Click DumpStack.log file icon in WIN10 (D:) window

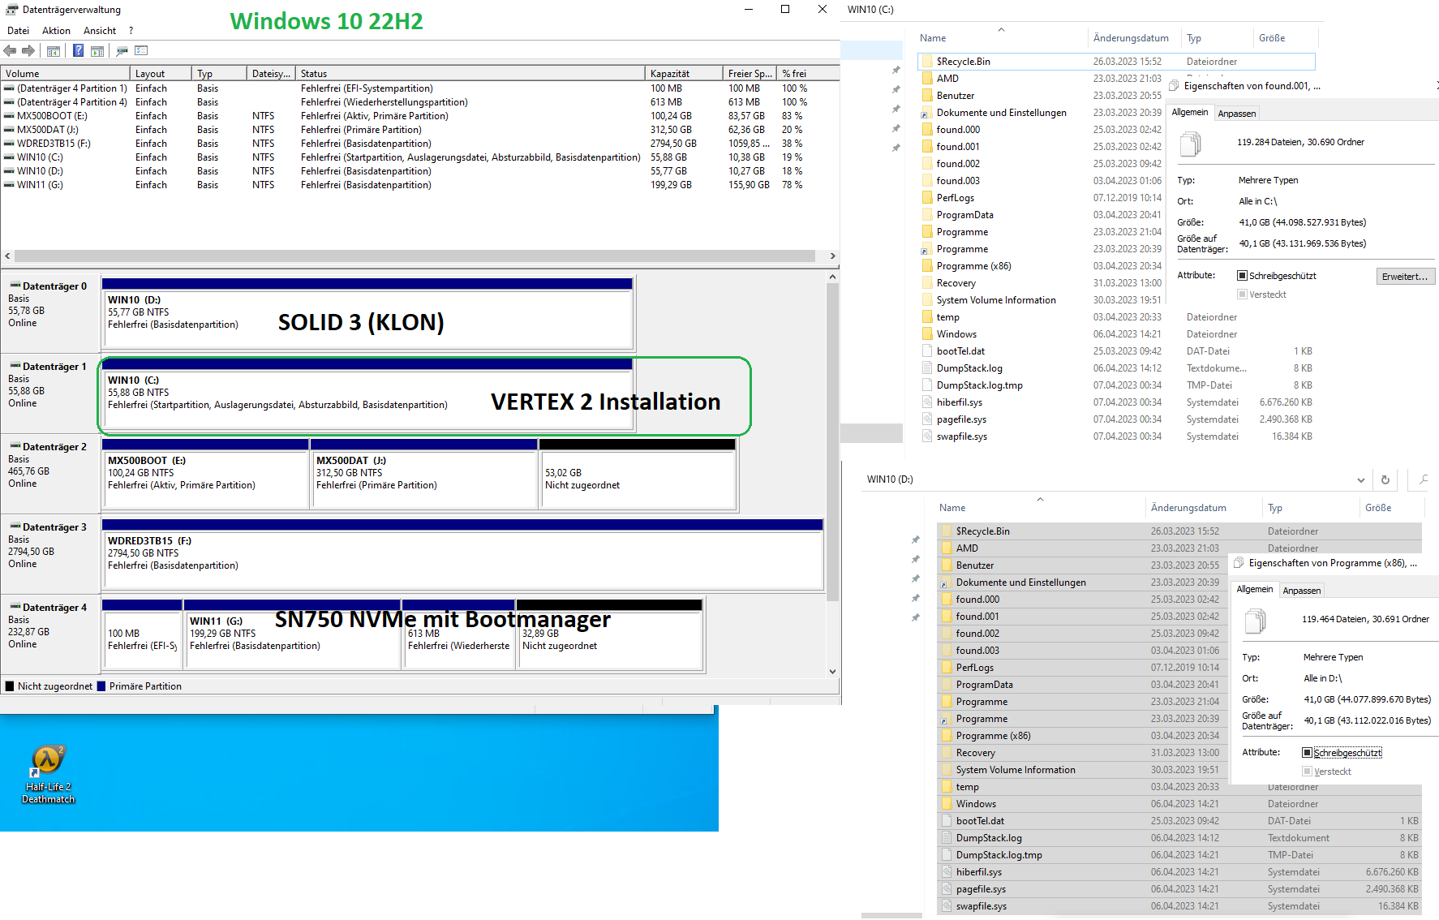947,838
